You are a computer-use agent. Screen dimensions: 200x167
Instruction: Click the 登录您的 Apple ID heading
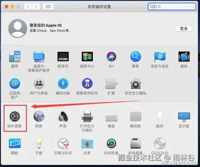[45, 25]
